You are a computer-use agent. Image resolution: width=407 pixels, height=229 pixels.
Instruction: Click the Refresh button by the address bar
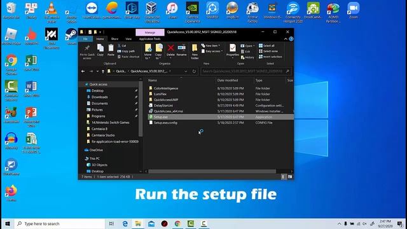click(194, 71)
